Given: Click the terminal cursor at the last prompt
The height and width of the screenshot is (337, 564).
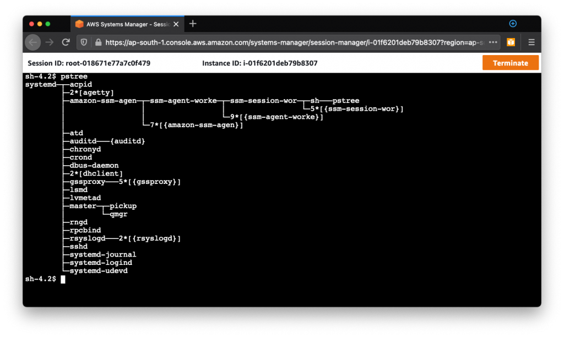Looking at the screenshot, I should pos(63,279).
